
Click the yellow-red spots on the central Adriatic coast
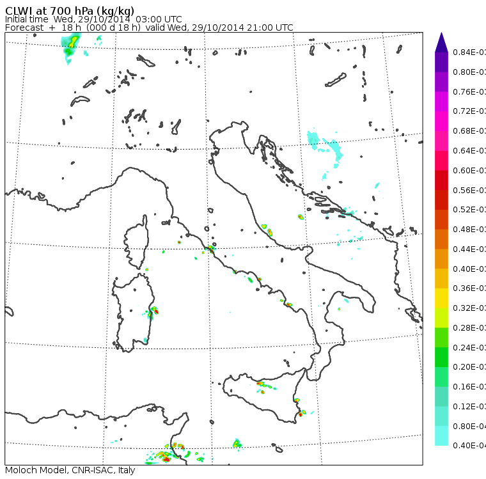(x=267, y=230)
